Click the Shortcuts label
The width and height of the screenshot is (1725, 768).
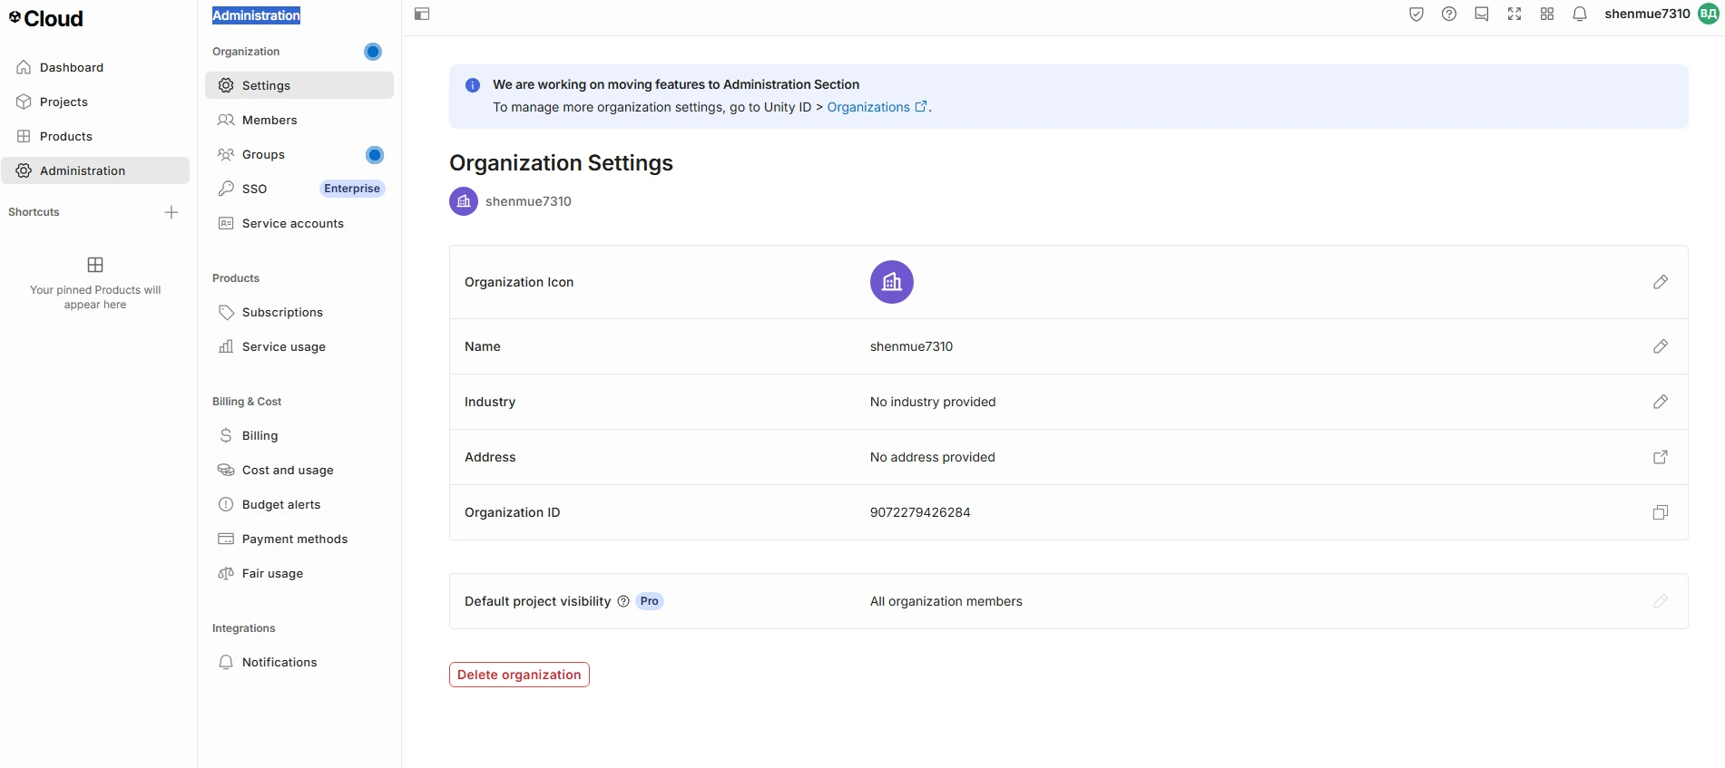pos(34,212)
